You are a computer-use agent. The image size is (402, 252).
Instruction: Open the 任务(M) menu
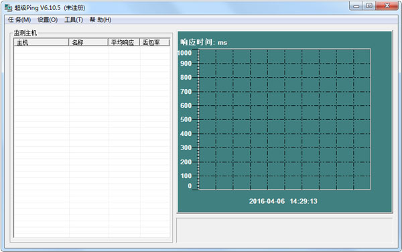[19, 19]
